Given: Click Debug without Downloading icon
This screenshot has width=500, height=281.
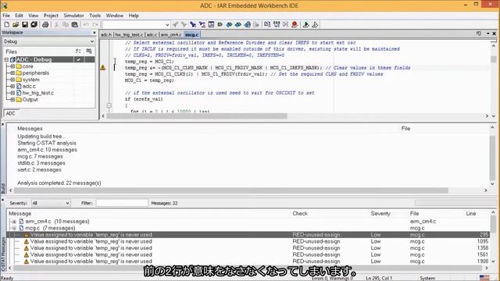Looking at the screenshot, I should click(x=315, y=24).
